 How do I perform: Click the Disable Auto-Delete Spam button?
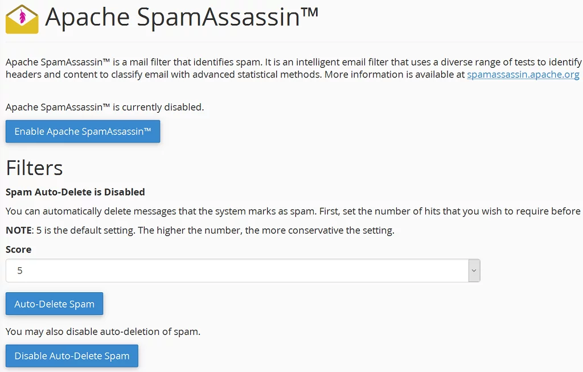coord(72,355)
